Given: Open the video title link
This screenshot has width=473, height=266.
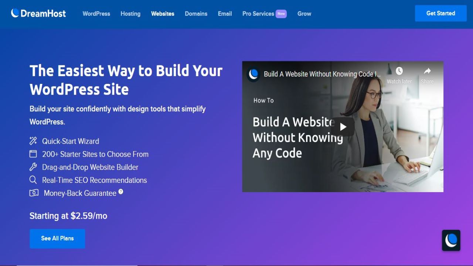Looking at the screenshot, I should point(322,74).
